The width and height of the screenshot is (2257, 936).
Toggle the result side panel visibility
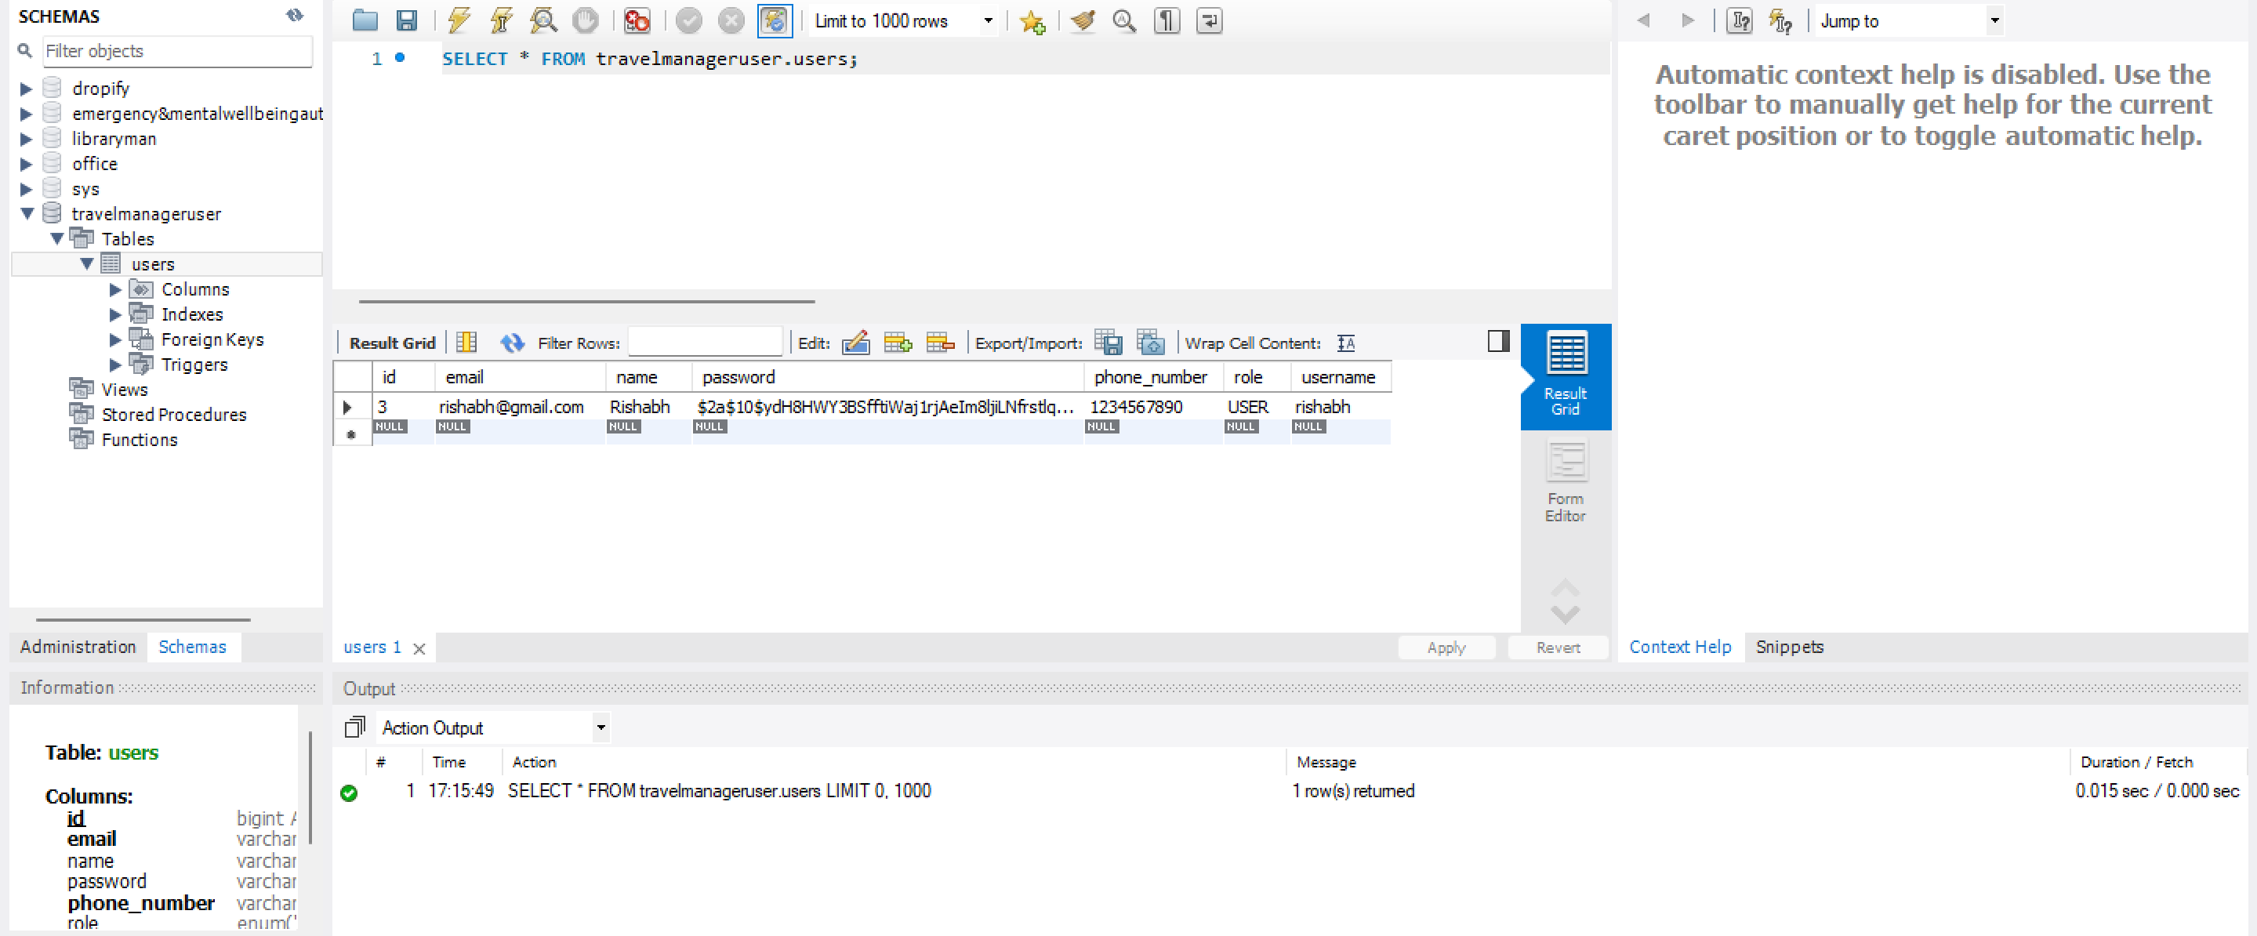point(1497,341)
